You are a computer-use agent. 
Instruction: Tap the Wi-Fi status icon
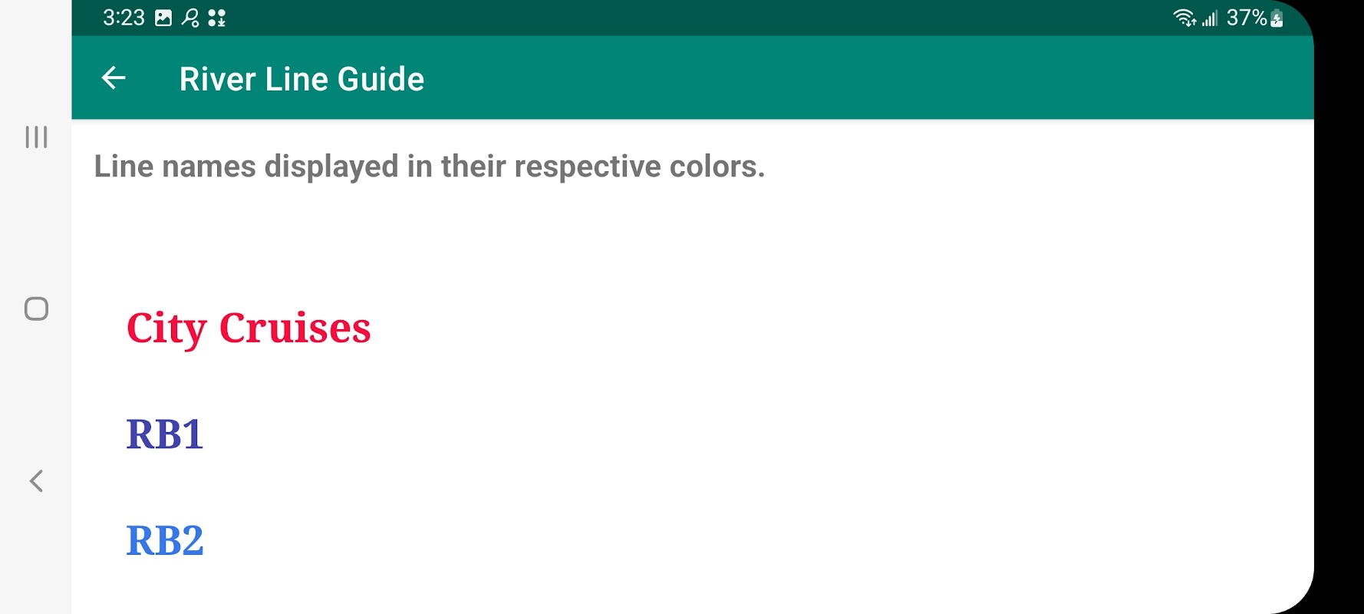tap(1184, 18)
